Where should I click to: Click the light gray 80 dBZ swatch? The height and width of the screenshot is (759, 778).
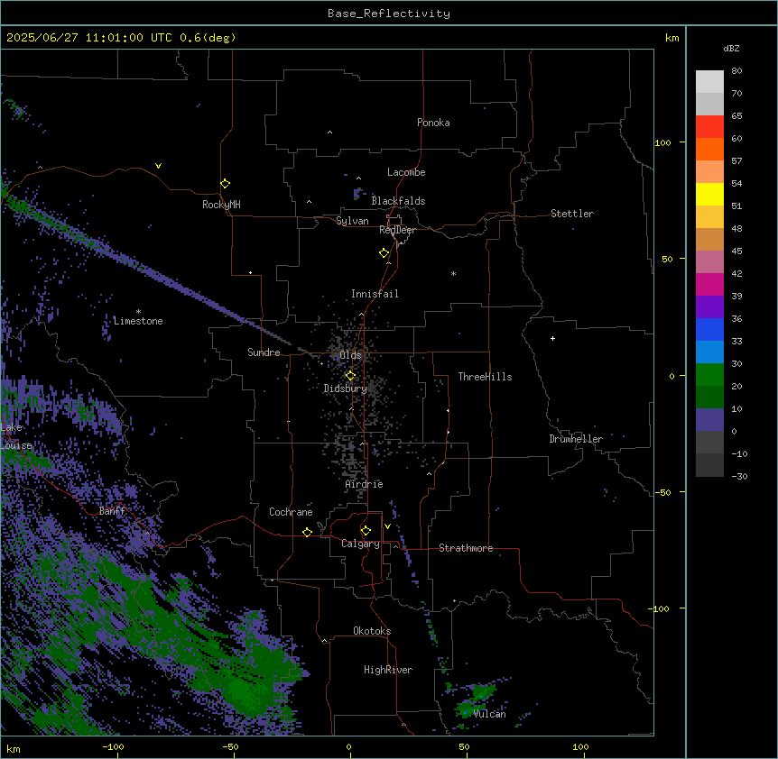(709, 82)
